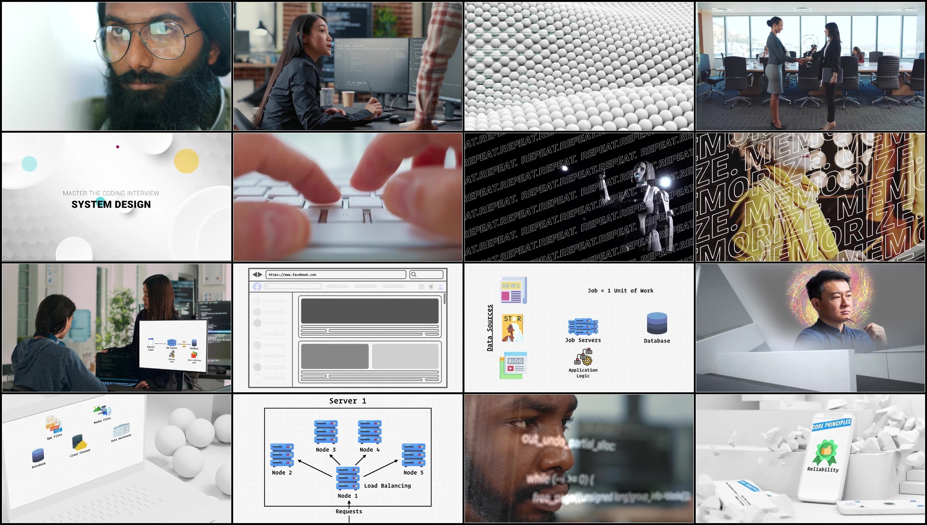Open the boardroom handshake frame
927x525 pixels.
[810, 67]
